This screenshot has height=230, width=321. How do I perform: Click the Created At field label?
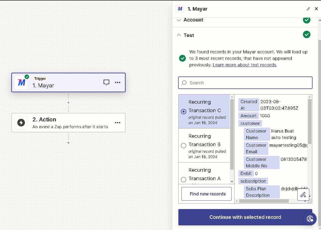point(249,105)
